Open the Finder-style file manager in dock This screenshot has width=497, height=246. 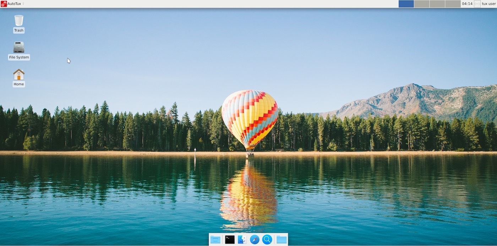point(242,240)
